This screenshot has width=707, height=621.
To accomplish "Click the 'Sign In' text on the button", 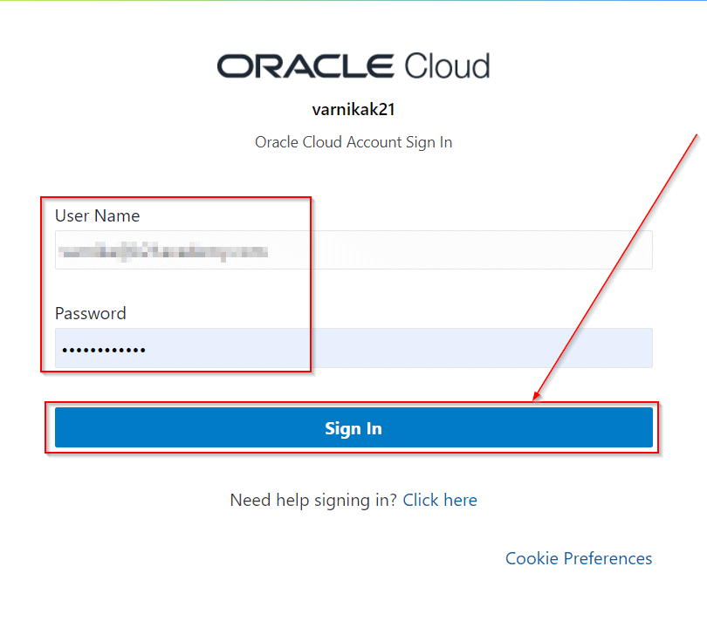I will coord(353,428).
